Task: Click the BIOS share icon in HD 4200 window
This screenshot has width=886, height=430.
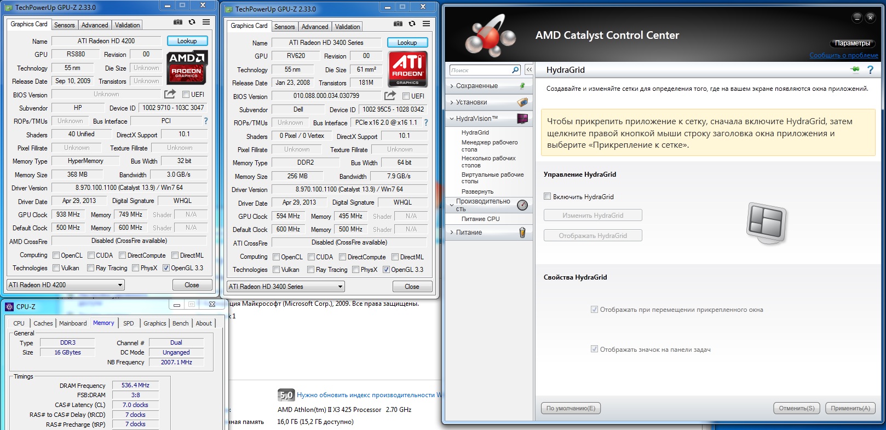Action: [170, 94]
